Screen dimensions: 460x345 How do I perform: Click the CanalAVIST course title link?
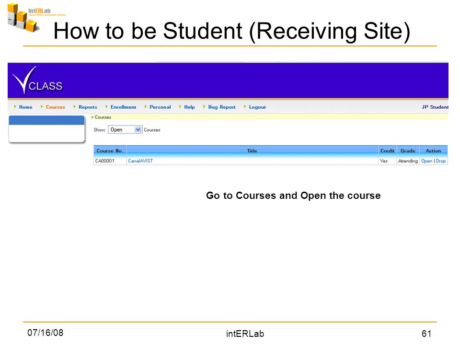140,161
